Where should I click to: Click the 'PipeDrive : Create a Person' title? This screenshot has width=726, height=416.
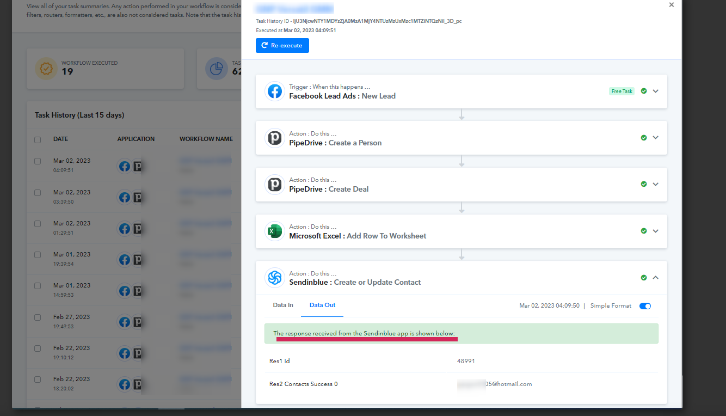click(x=335, y=143)
